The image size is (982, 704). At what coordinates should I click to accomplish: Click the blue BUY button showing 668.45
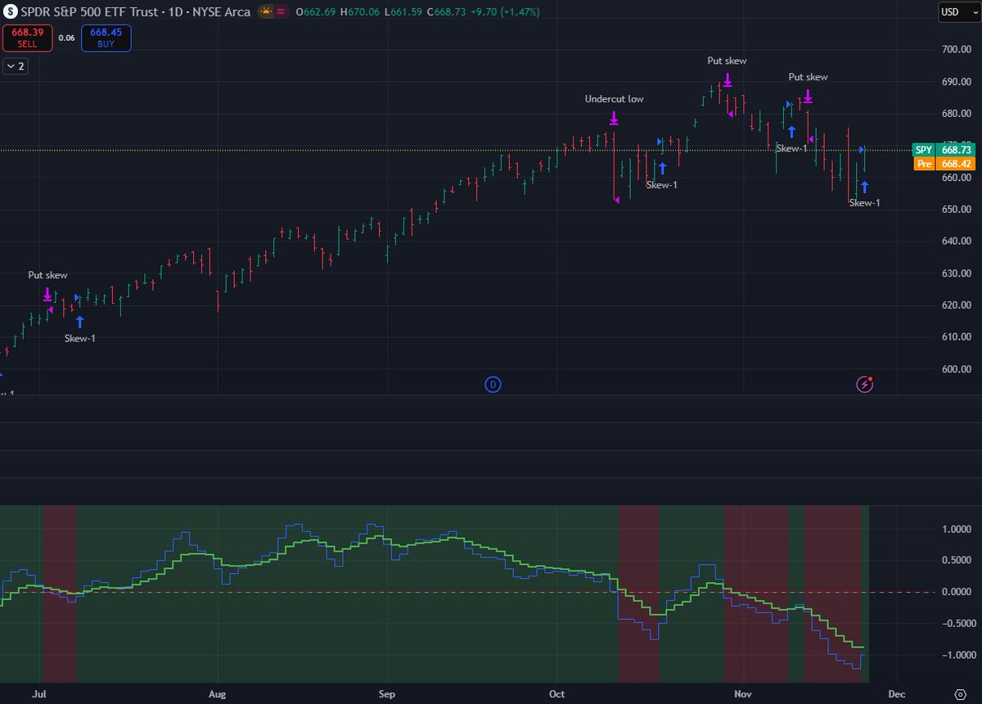(105, 38)
